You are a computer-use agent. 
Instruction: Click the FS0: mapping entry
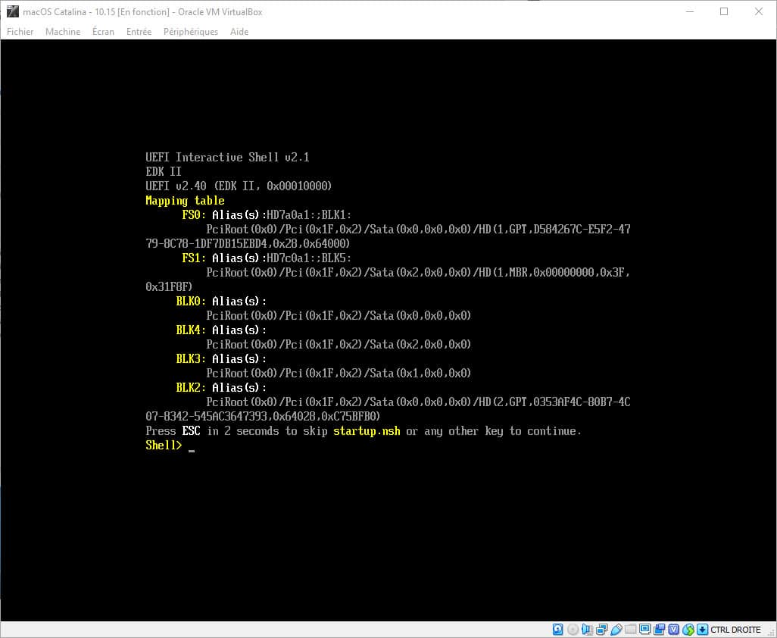pyautogui.click(x=194, y=214)
